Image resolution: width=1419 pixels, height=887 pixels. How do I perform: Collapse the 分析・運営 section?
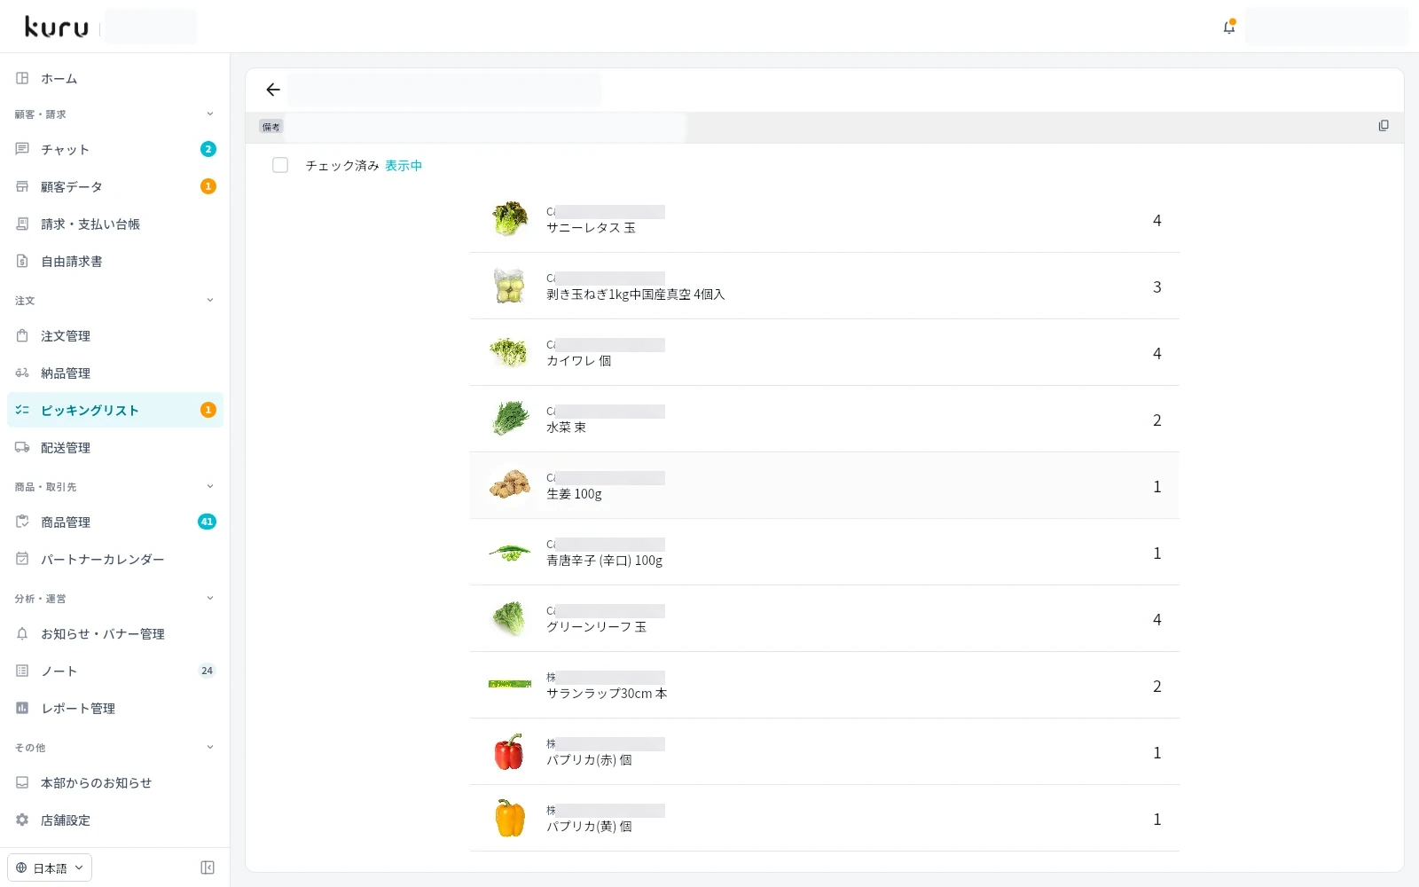(210, 598)
